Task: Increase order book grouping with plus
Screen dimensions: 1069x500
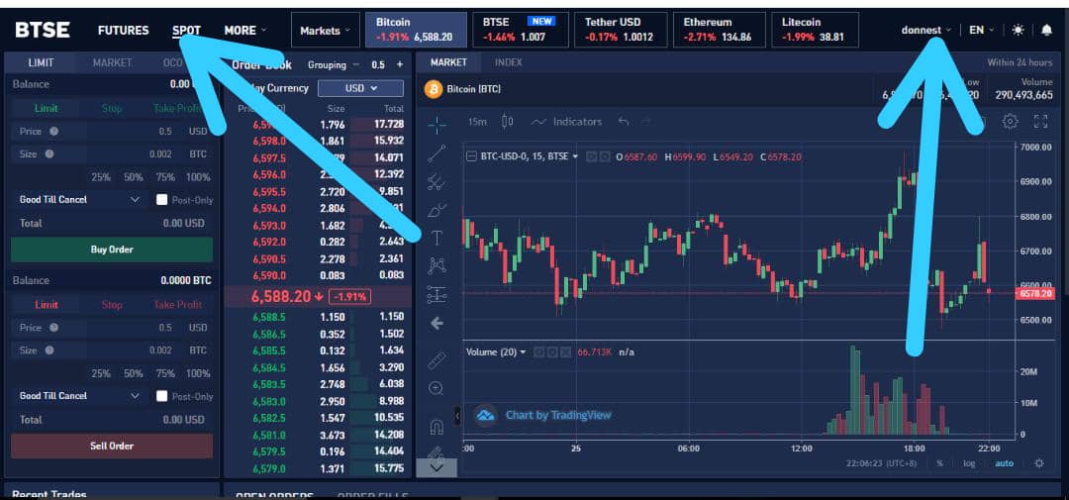Action: pos(400,64)
